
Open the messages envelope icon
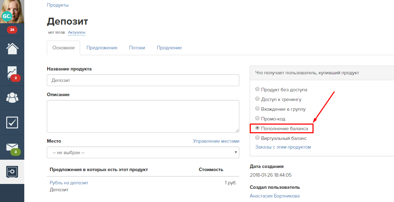pyautogui.click(x=12, y=147)
